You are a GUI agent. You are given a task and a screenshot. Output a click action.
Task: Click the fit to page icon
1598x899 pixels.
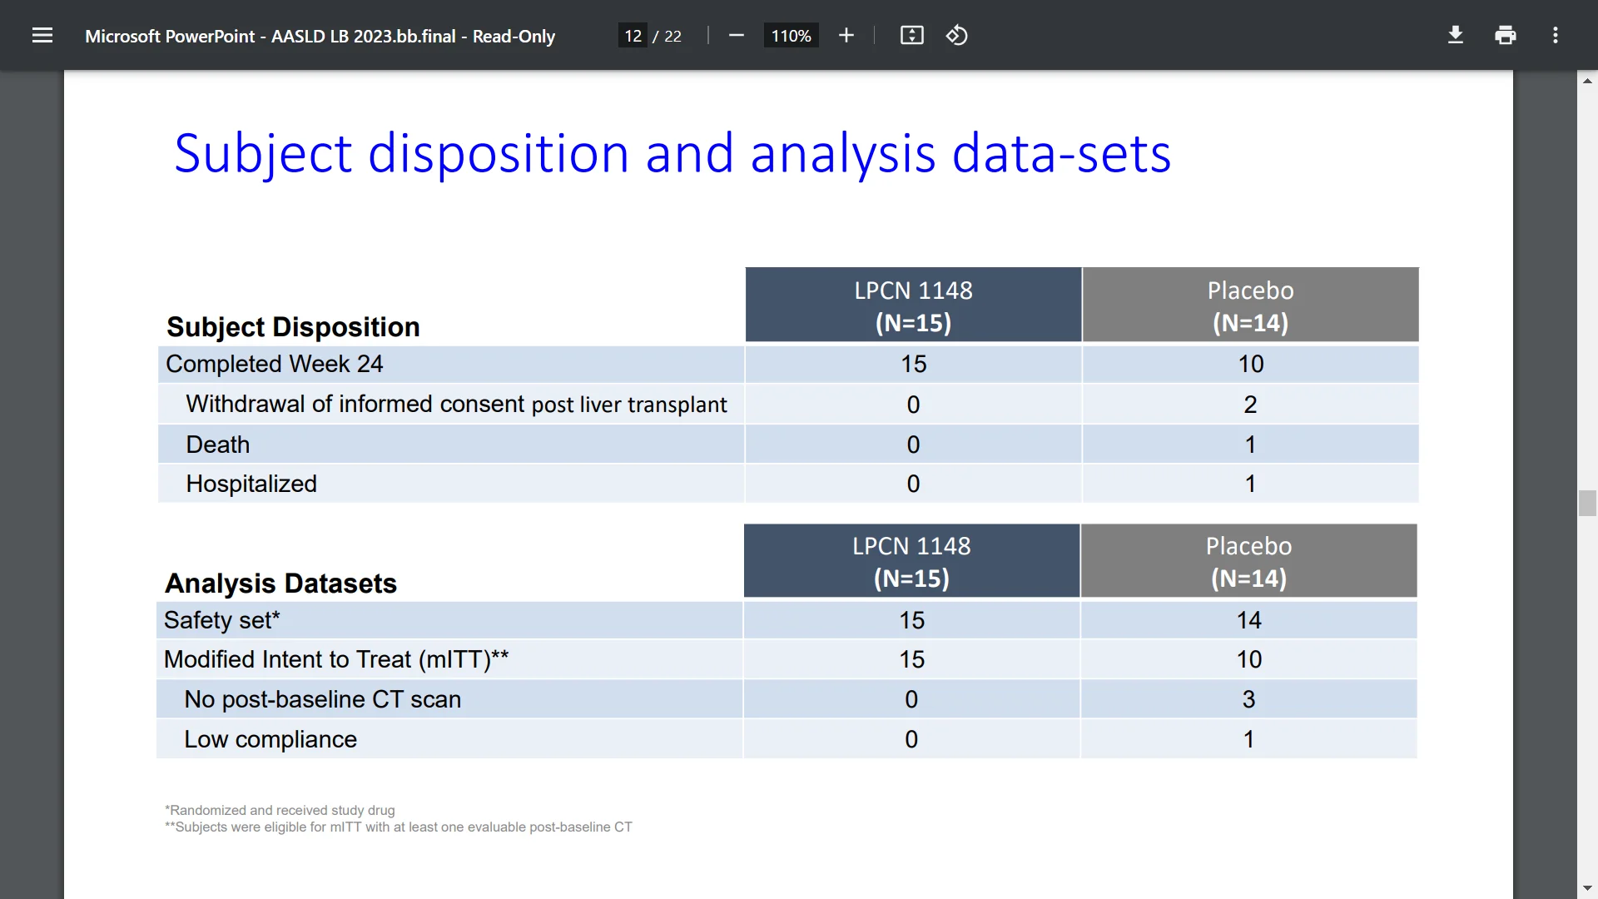tap(912, 35)
